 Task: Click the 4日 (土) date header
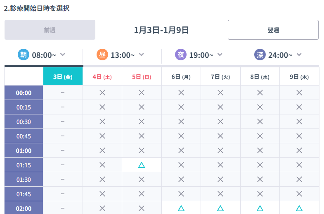[102, 77]
